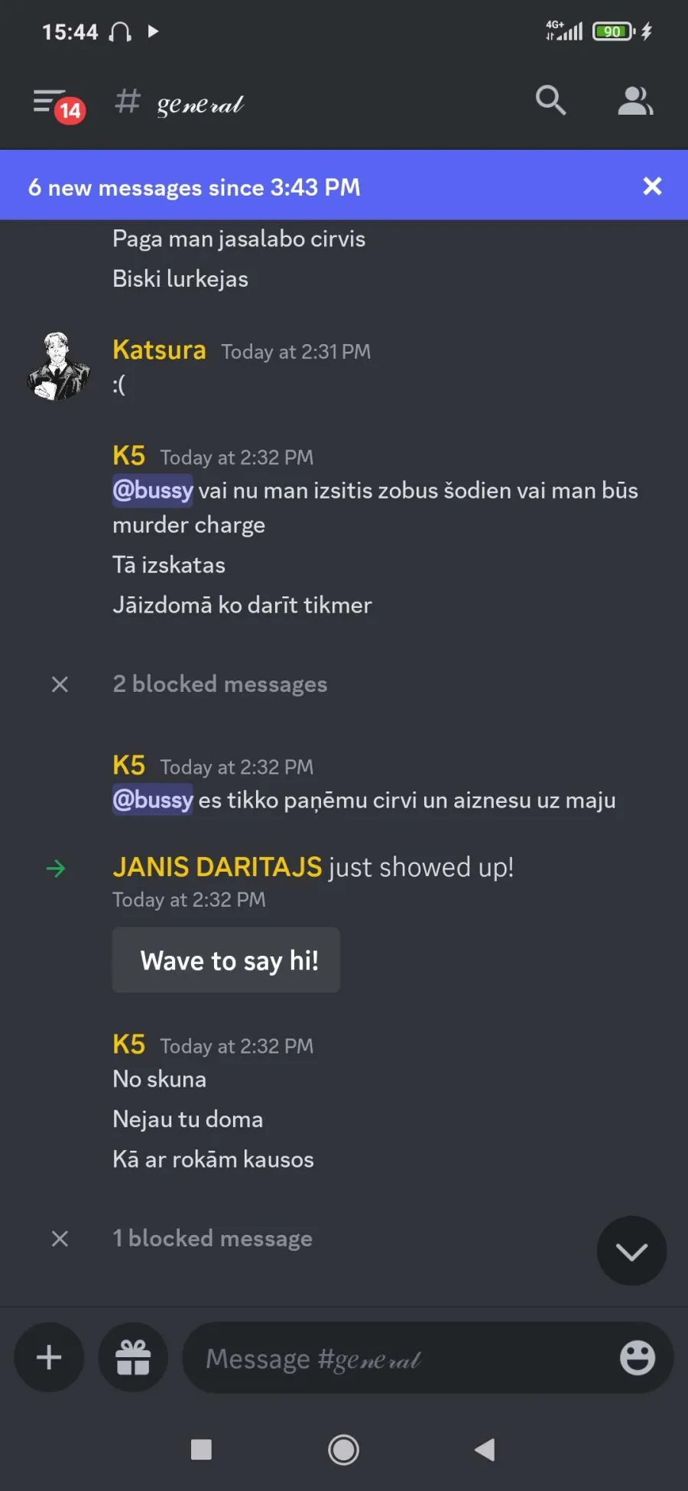Tap the first @bussy mention

[153, 490]
